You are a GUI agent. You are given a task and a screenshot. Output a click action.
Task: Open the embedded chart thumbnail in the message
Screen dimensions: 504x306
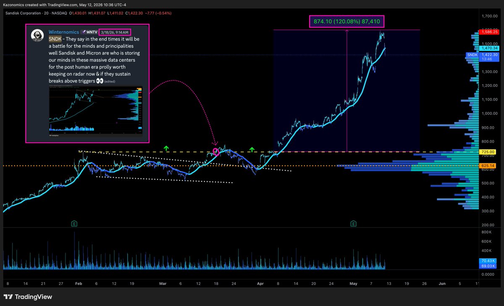96,112
